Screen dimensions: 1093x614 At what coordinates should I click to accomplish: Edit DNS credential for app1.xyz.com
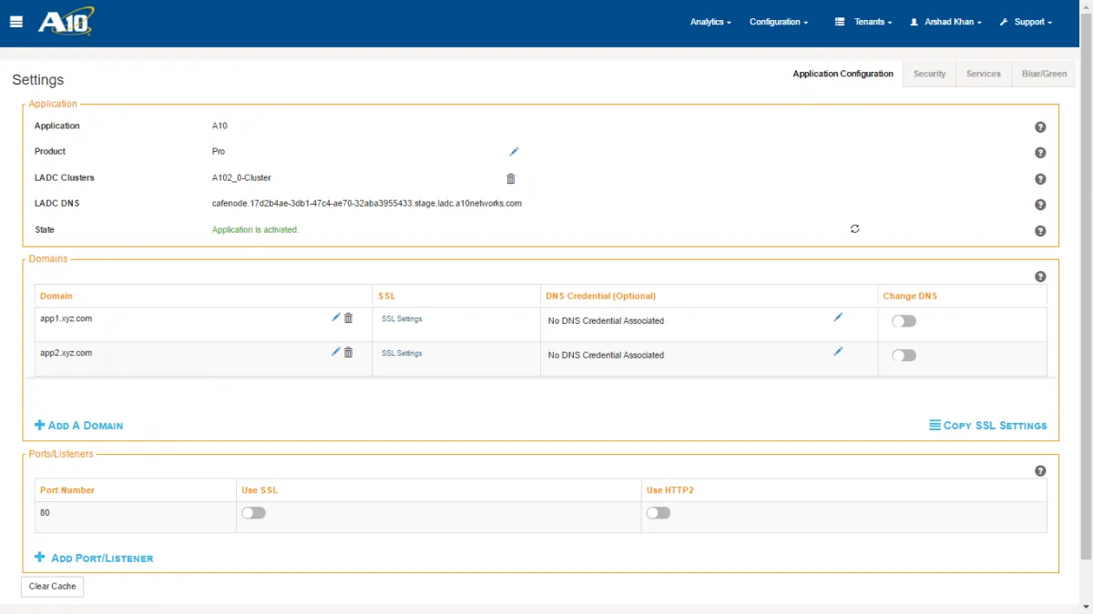(x=838, y=317)
